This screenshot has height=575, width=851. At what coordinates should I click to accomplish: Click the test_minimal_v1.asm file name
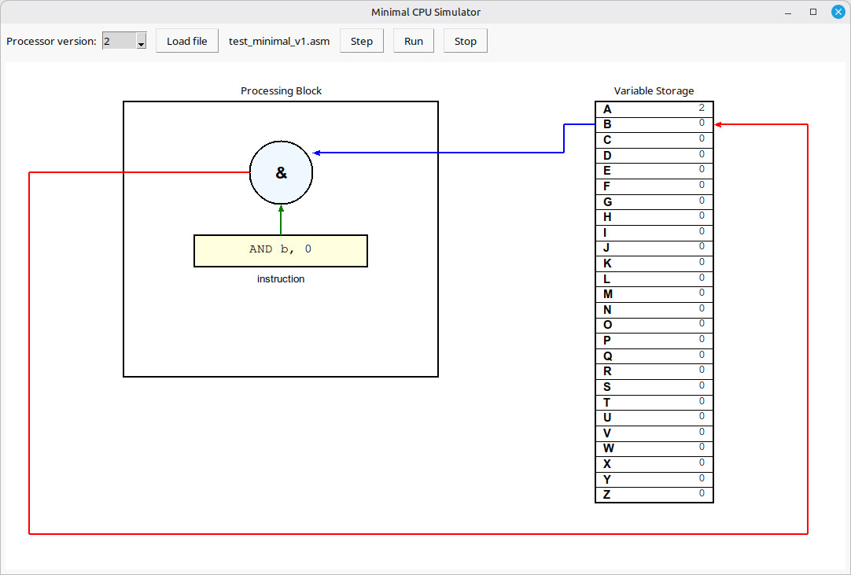coord(279,41)
